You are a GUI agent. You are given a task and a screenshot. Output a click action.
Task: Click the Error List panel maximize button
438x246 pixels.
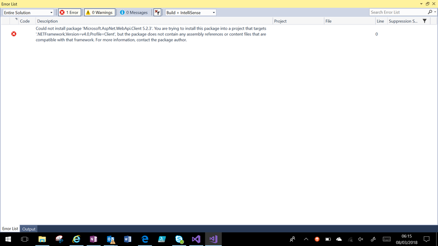point(427,4)
